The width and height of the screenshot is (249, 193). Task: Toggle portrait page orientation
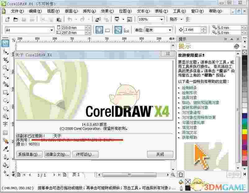point(99,30)
